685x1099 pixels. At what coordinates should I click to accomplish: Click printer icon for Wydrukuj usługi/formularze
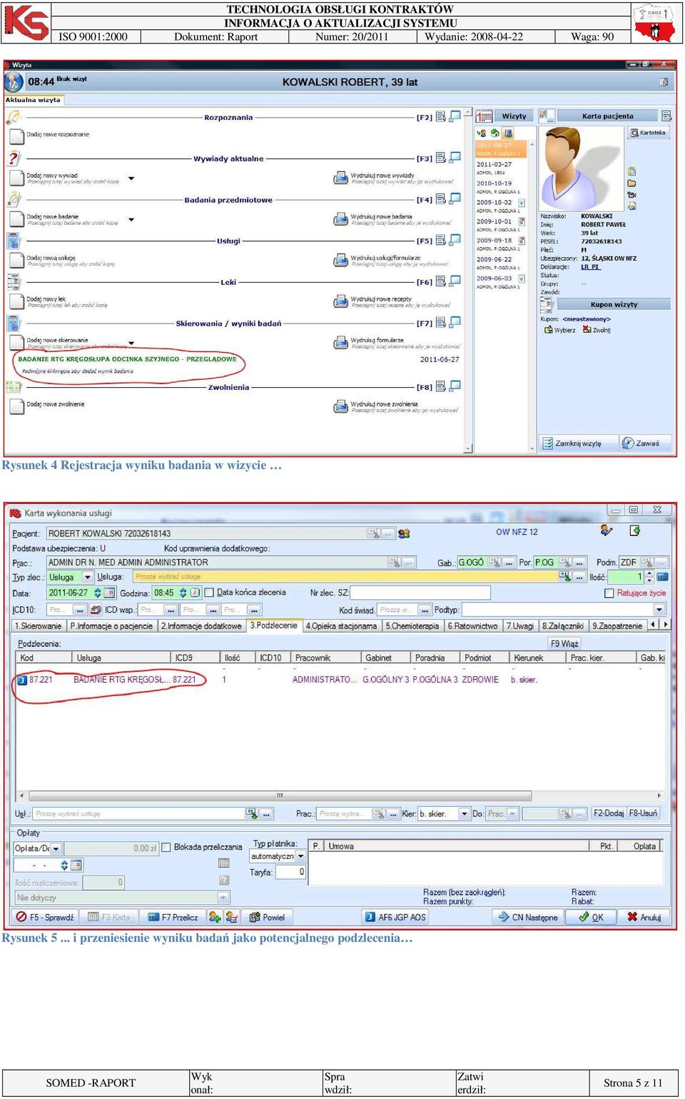click(x=341, y=261)
